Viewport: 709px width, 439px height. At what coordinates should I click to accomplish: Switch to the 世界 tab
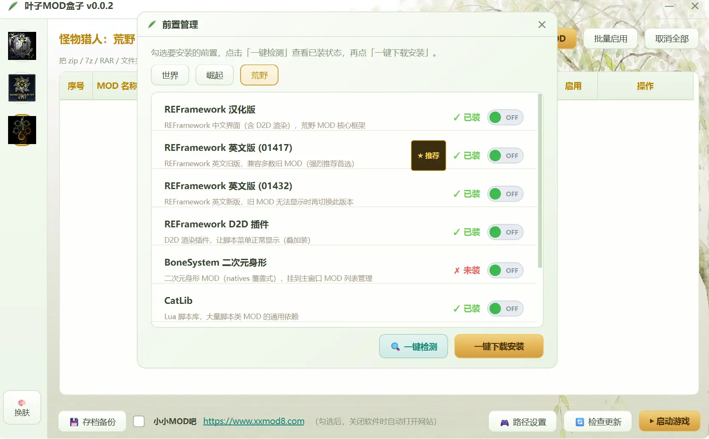coord(170,75)
